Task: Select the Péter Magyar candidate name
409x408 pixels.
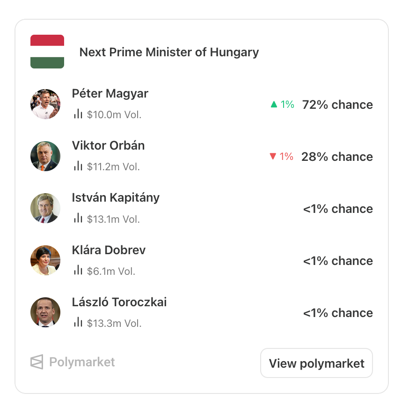Action: tap(110, 93)
